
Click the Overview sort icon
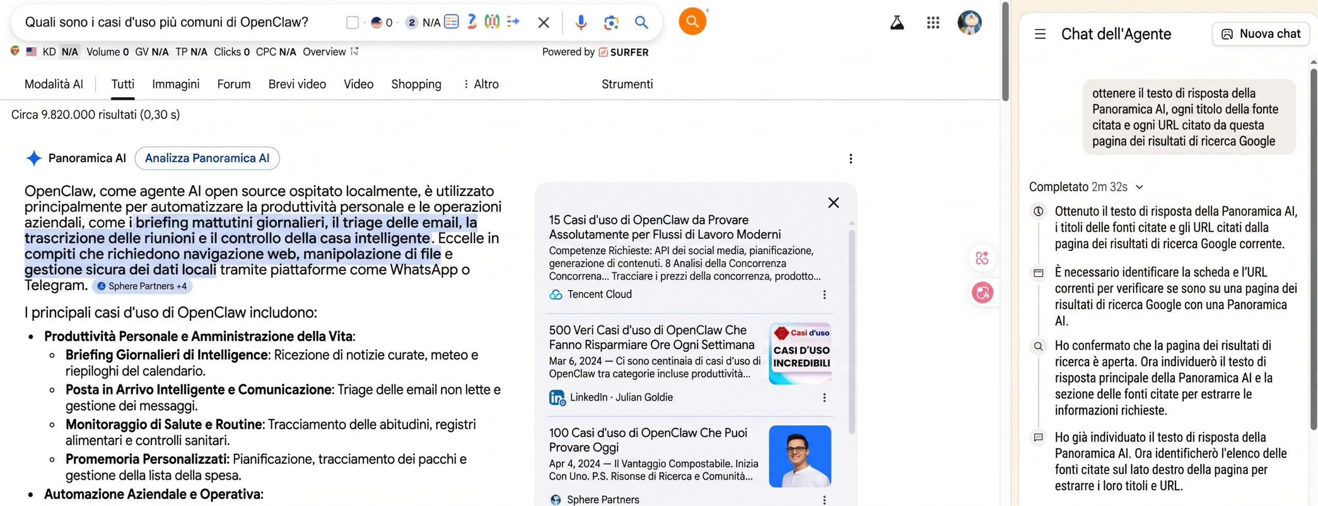coord(354,51)
